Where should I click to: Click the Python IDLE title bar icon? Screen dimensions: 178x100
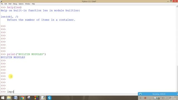tap(1, 1)
